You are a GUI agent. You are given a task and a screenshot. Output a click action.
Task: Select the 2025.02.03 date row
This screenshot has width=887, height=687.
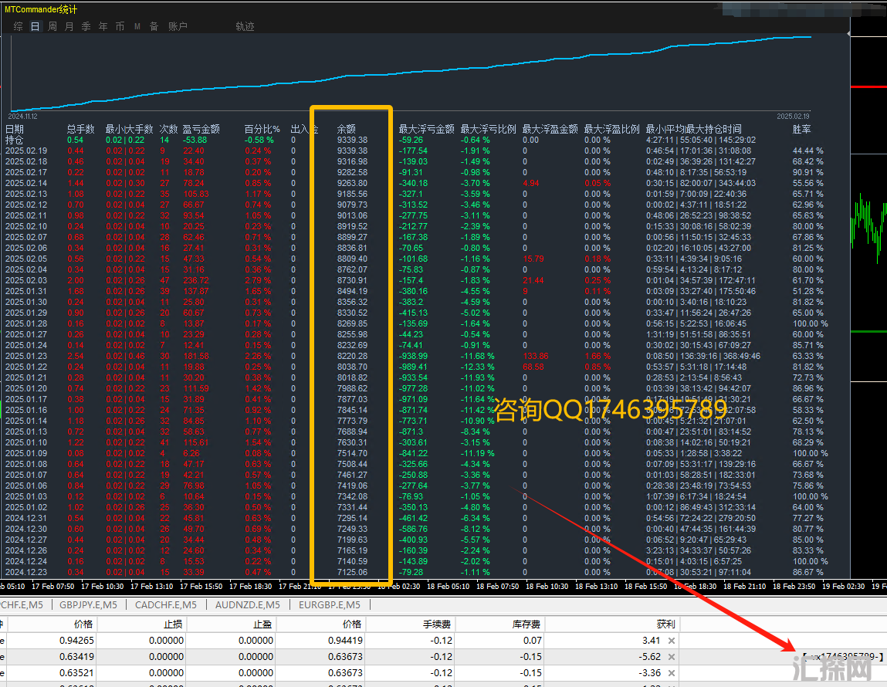tap(416, 280)
